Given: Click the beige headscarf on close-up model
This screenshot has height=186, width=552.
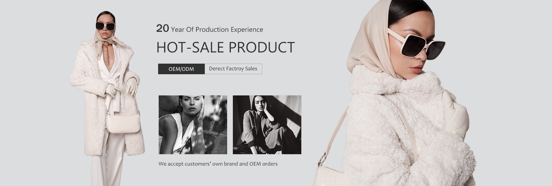Looking at the screenshot, I should [x=371, y=40].
